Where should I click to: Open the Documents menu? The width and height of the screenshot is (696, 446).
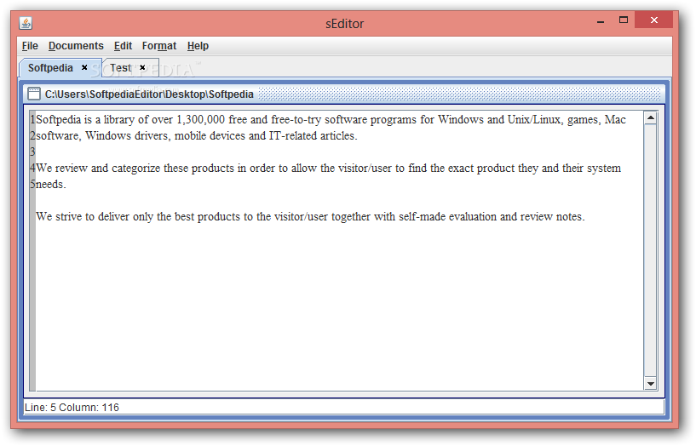pos(76,46)
